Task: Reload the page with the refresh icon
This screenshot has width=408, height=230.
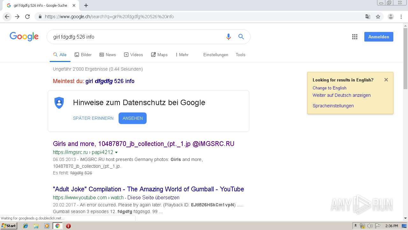Action: pyautogui.click(x=27, y=17)
